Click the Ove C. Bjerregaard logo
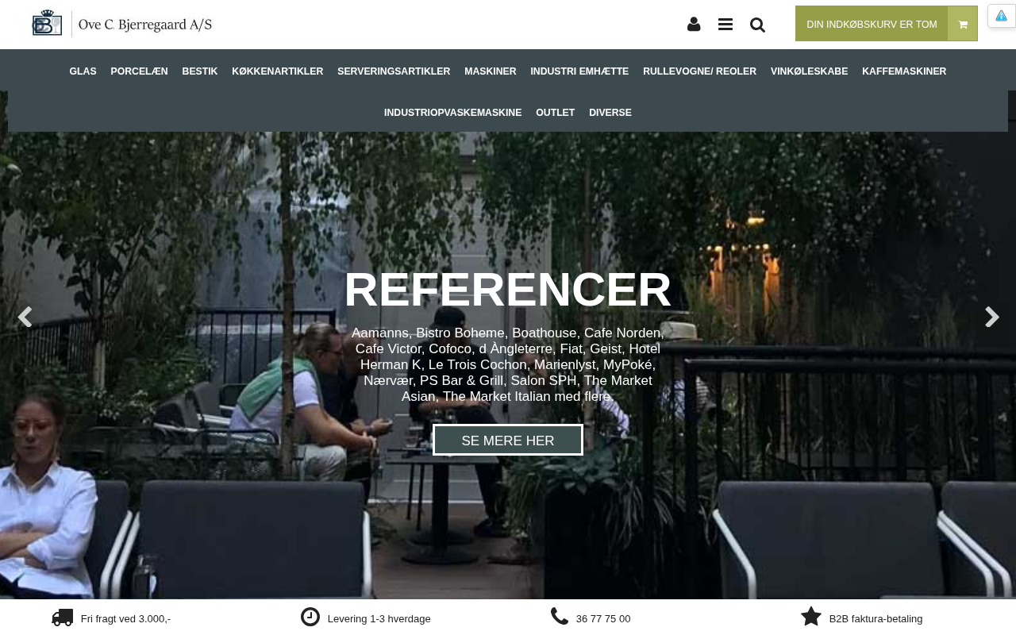Viewport: 1016px width, 635px height. point(122,24)
